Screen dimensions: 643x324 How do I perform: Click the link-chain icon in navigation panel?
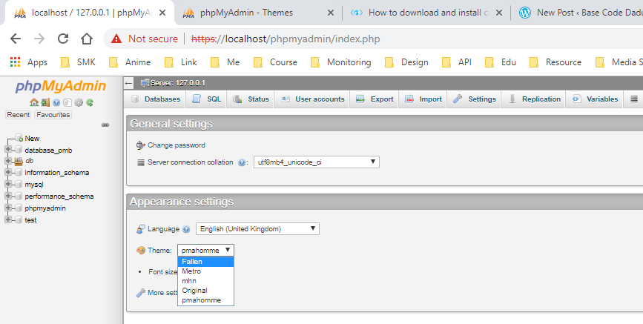[x=105, y=125]
